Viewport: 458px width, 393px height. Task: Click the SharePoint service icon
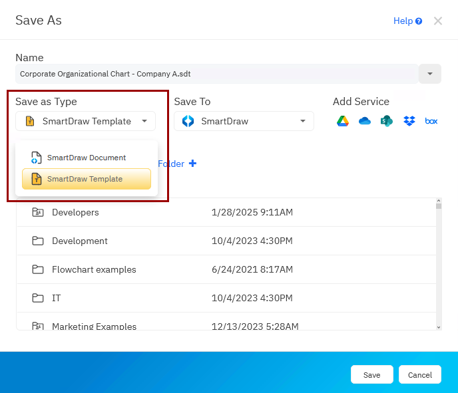386,121
